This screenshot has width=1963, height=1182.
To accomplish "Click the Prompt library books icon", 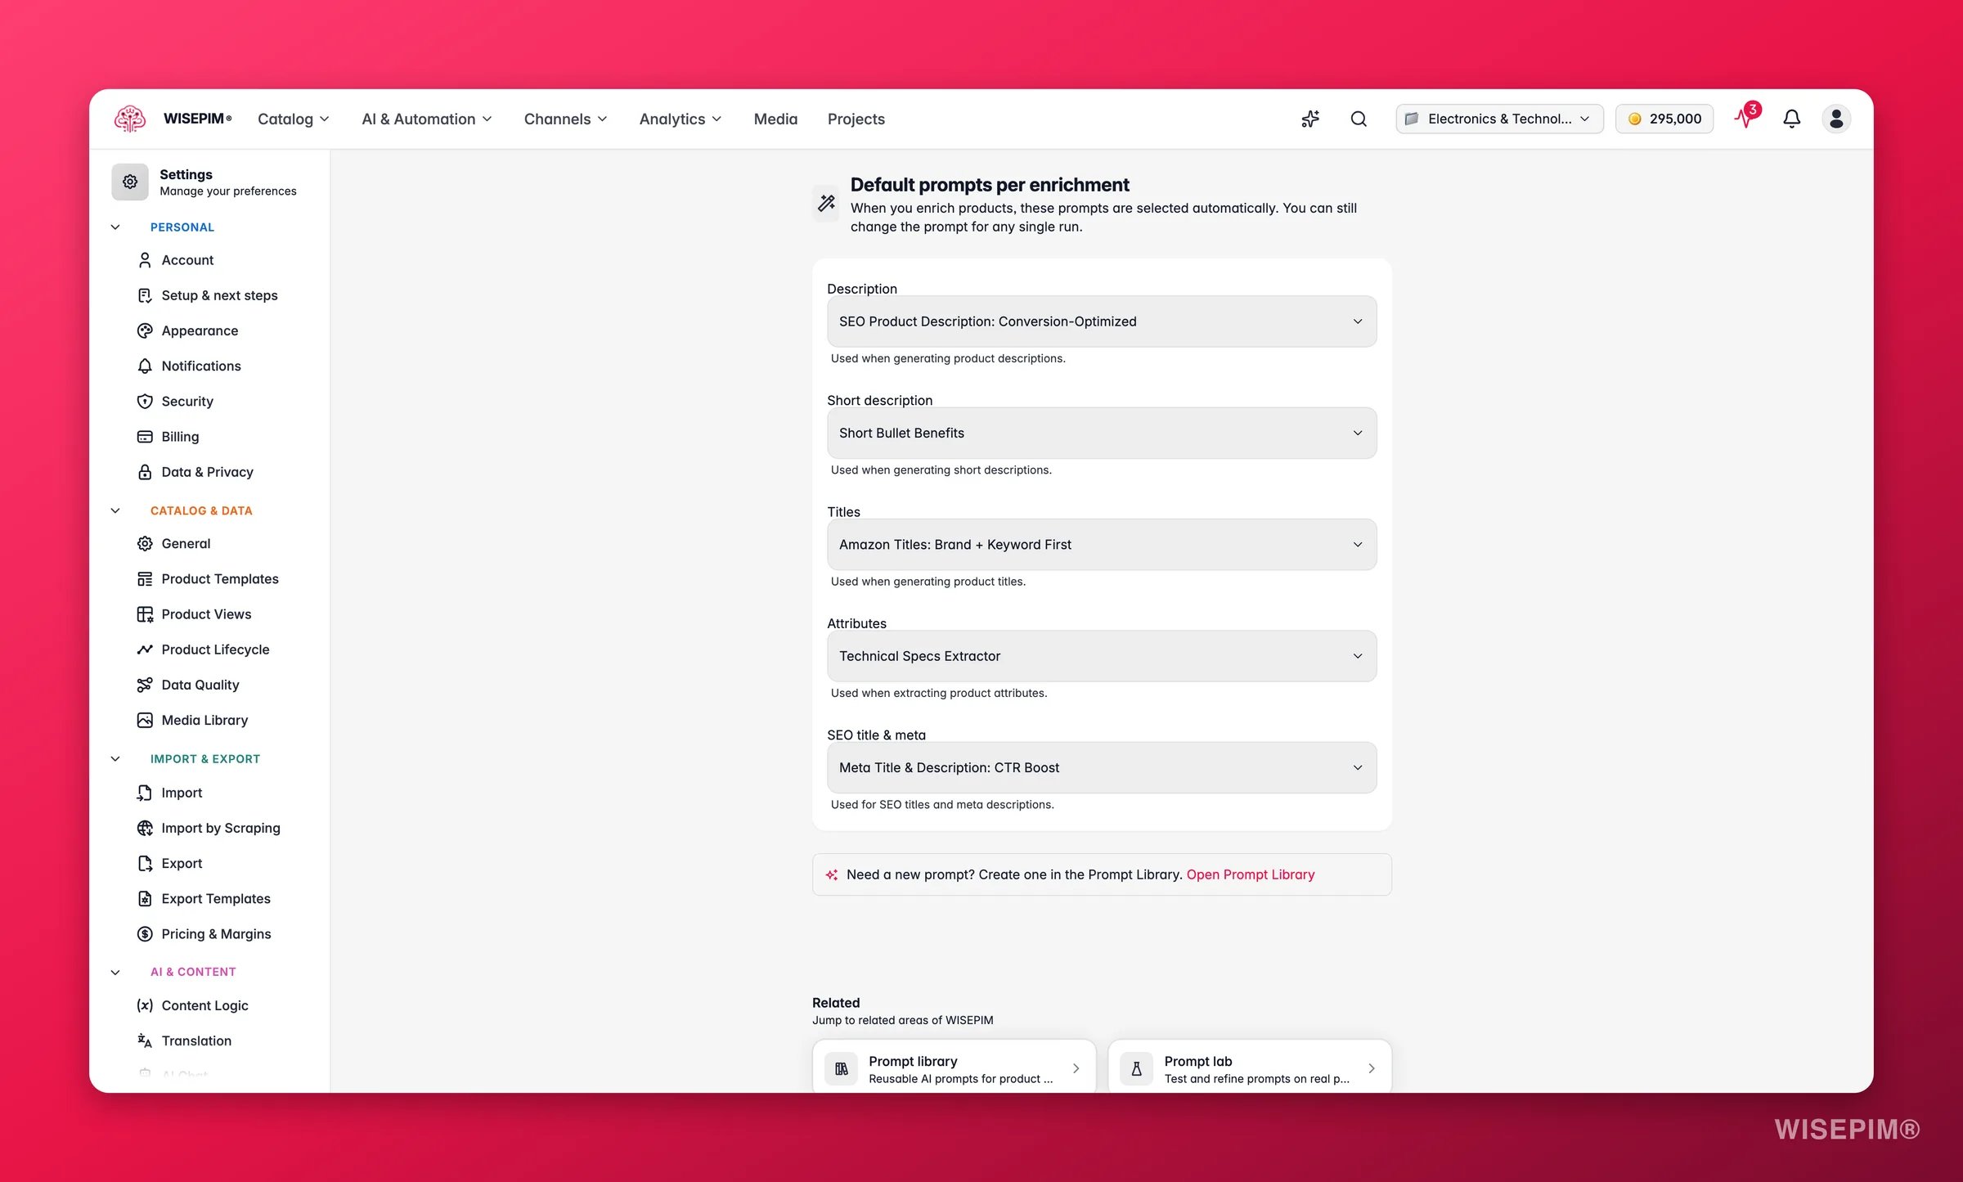I will point(841,1069).
